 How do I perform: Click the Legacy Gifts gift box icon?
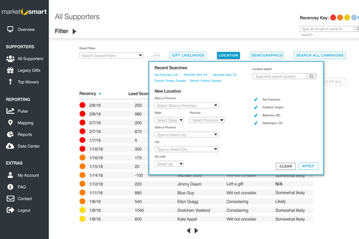10,70
